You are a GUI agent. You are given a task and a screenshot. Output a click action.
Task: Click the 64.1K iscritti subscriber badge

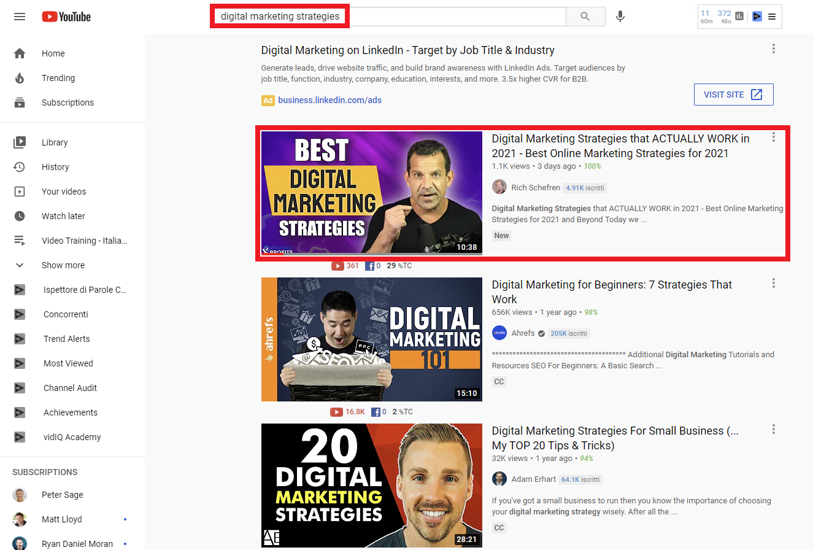[x=580, y=479]
